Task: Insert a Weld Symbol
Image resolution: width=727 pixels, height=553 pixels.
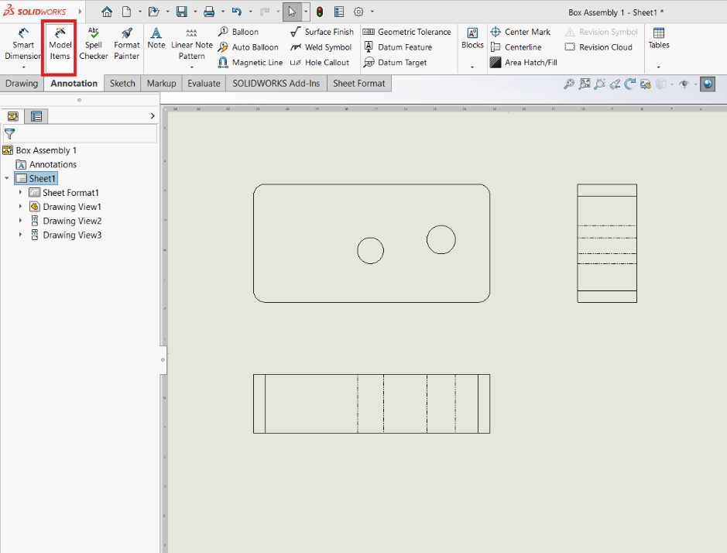Action: [321, 46]
